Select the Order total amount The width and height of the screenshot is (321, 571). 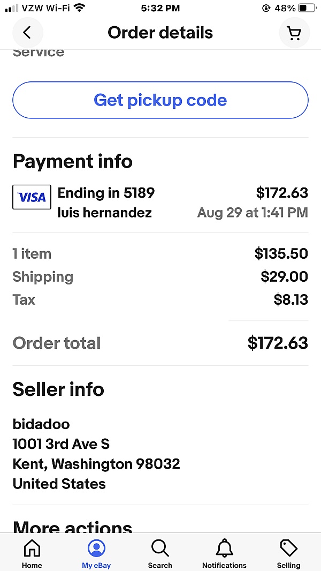pos(278,343)
